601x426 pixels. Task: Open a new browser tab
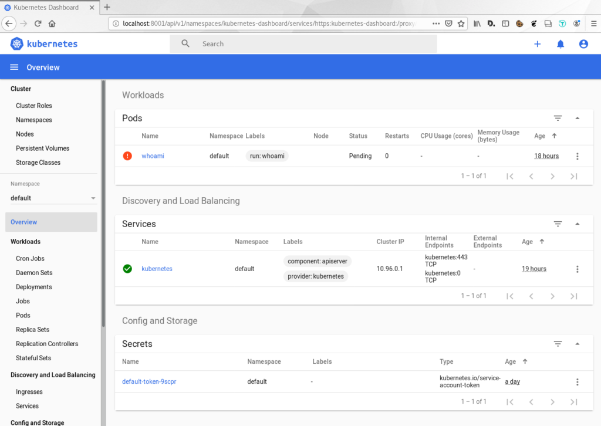pyautogui.click(x=107, y=7)
